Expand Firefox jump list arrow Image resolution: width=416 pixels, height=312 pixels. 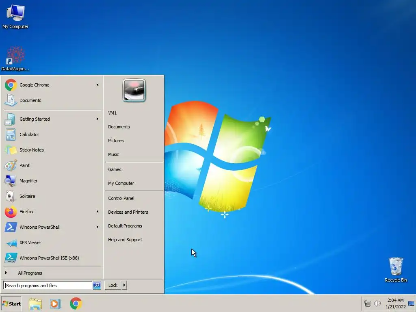[97, 212]
